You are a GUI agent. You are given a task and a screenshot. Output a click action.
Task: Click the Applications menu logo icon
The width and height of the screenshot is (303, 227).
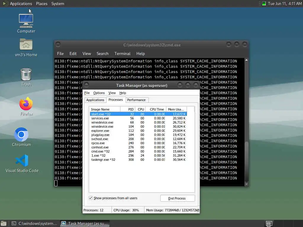click(x=5, y=4)
